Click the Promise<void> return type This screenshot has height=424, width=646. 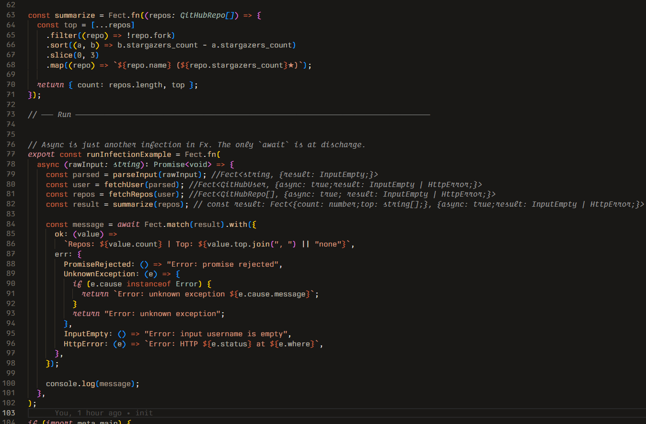[183, 165]
